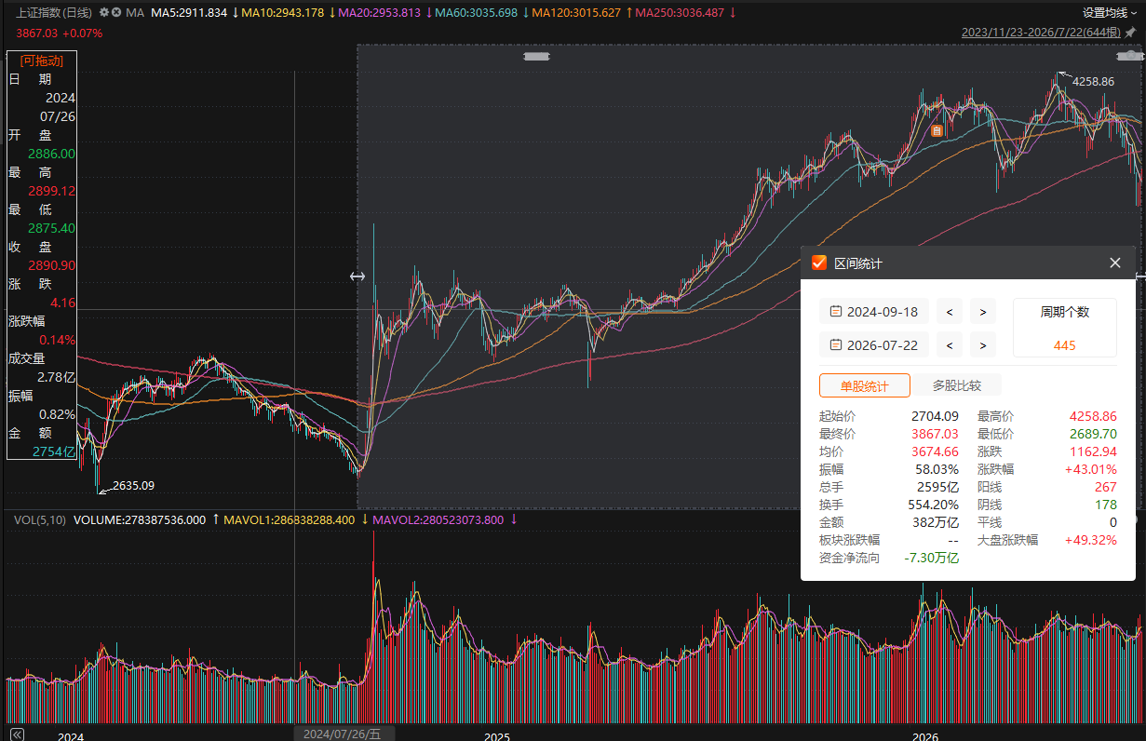Uncheck the 区间统计 checkbox
The image size is (1146, 741).
[819, 263]
